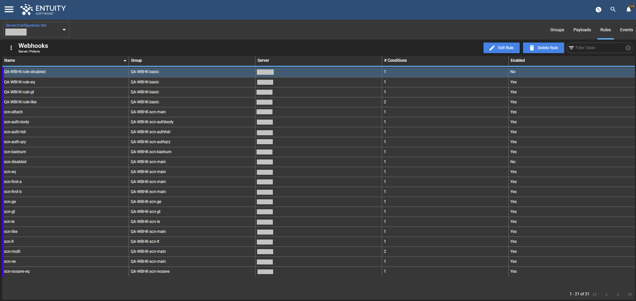
Task: Select the QA-WBHK-rule-disabled row
Action: (x=319, y=72)
